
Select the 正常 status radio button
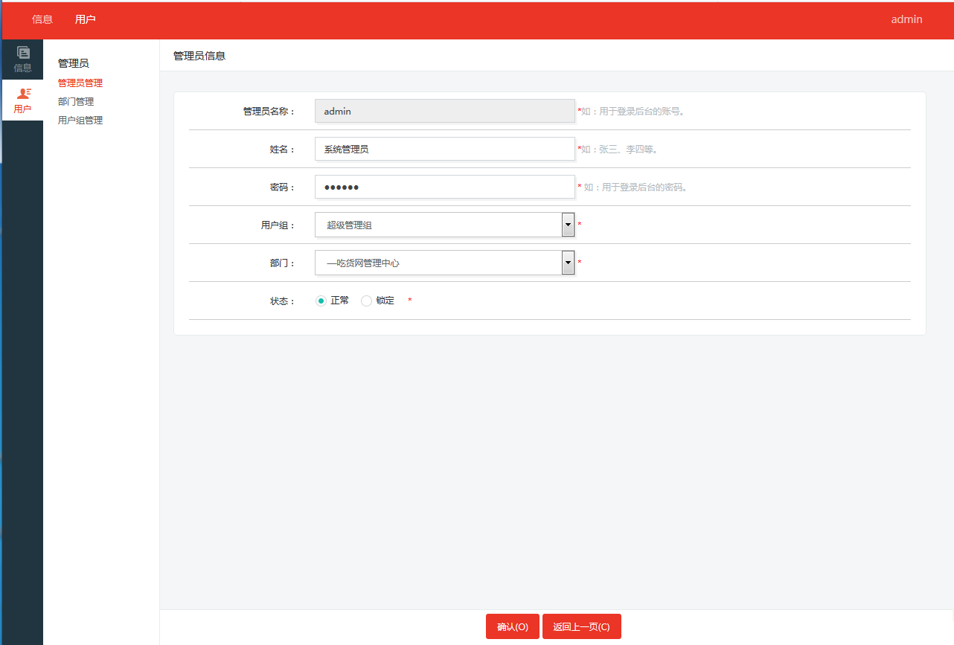tap(321, 300)
